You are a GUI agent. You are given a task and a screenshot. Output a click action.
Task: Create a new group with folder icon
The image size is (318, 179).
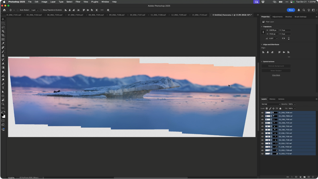point(305,177)
